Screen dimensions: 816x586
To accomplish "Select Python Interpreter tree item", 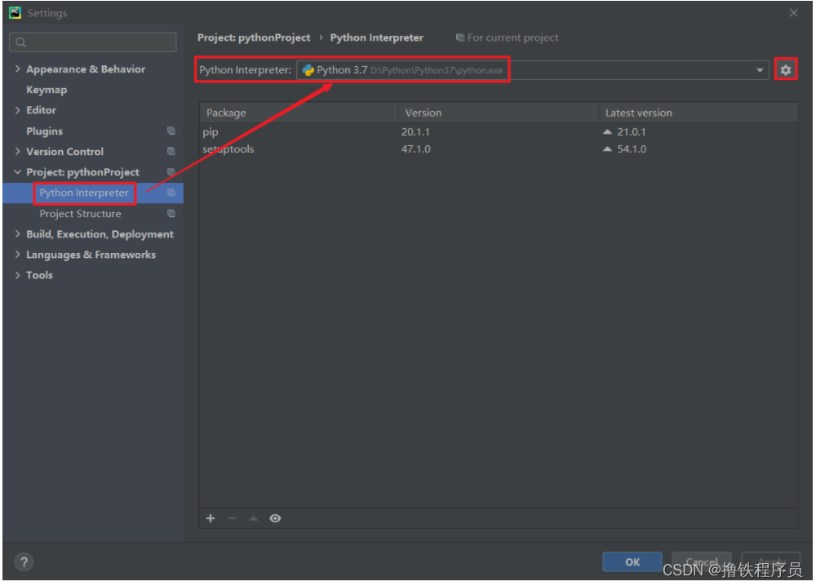I will [84, 193].
